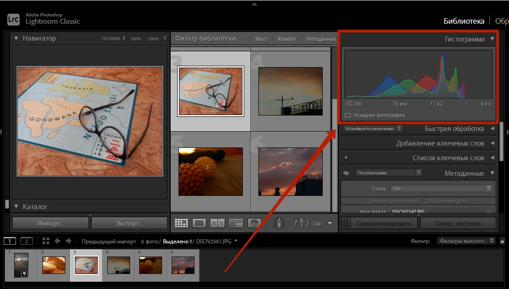
Task: Click the A-Z sort direction icon
Action: (302, 223)
